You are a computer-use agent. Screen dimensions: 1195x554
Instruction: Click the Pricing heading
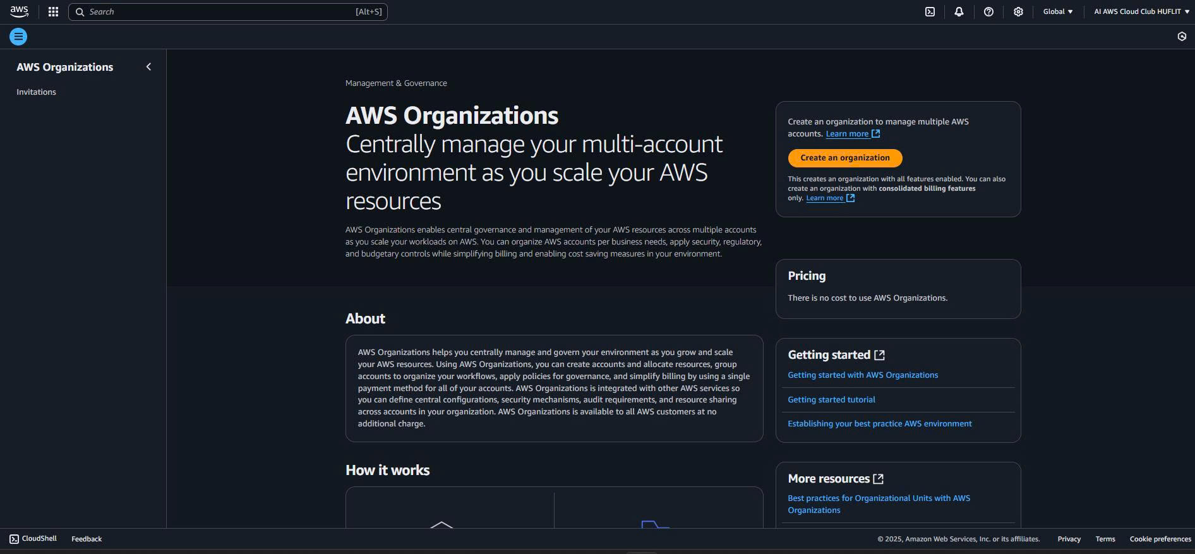click(807, 276)
